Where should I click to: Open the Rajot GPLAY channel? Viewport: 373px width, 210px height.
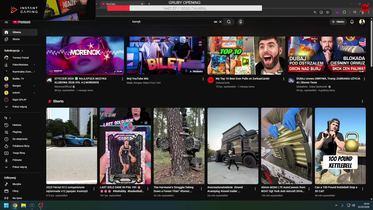(20, 100)
